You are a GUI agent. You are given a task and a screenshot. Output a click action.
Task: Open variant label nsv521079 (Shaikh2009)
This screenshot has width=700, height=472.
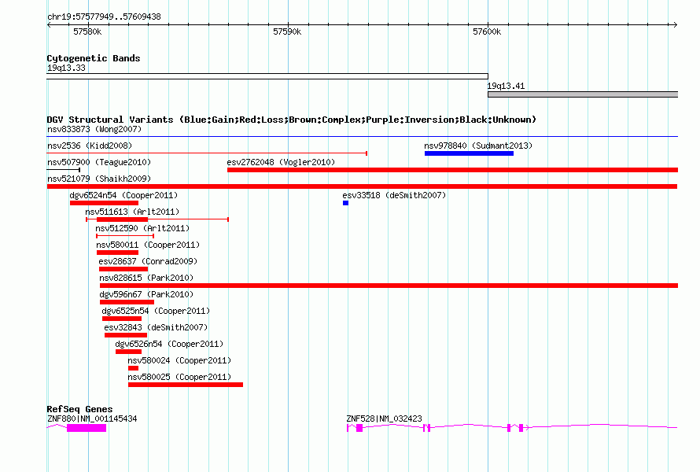click(x=99, y=179)
